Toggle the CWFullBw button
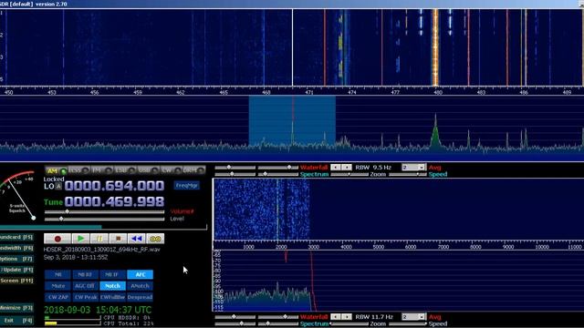 point(112,297)
